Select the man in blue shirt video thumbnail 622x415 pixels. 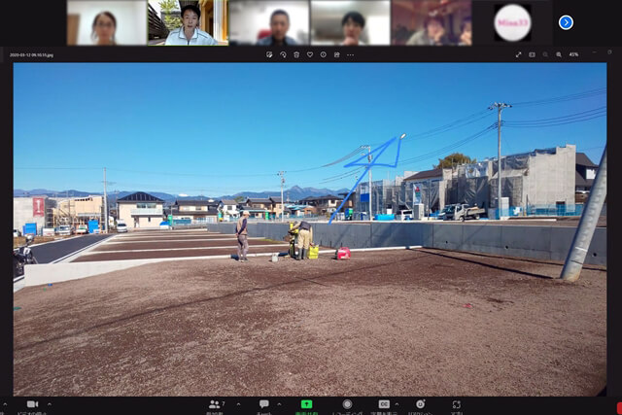coord(269,22)
